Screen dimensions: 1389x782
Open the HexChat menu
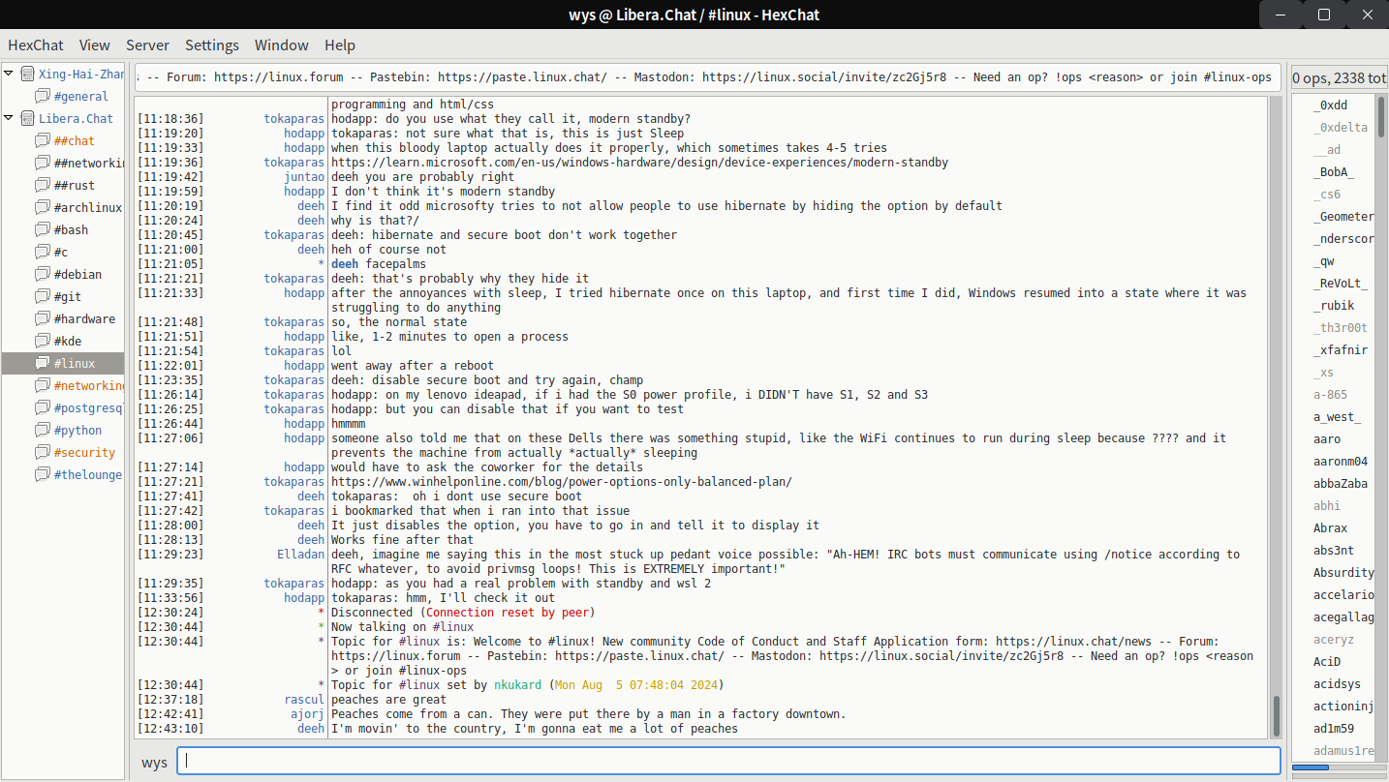pos(35,45)
